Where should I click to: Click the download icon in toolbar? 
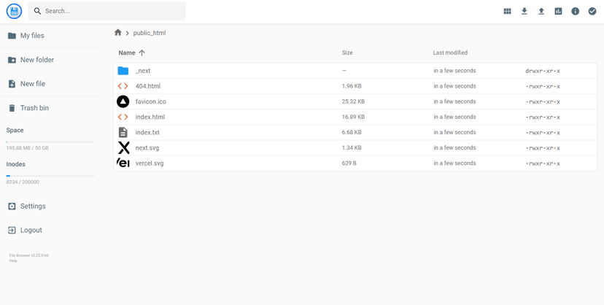(x=524, y=11)
